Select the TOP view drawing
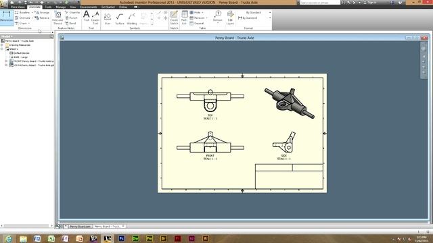 pyautogui.click(x=210, y=101)
